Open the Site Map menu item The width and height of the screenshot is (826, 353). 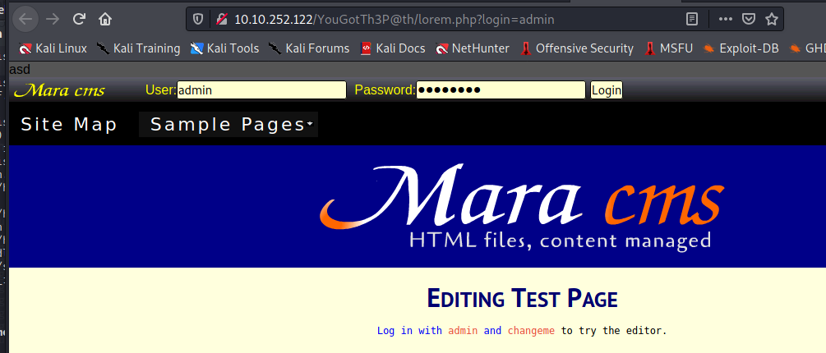pos(69,125)
